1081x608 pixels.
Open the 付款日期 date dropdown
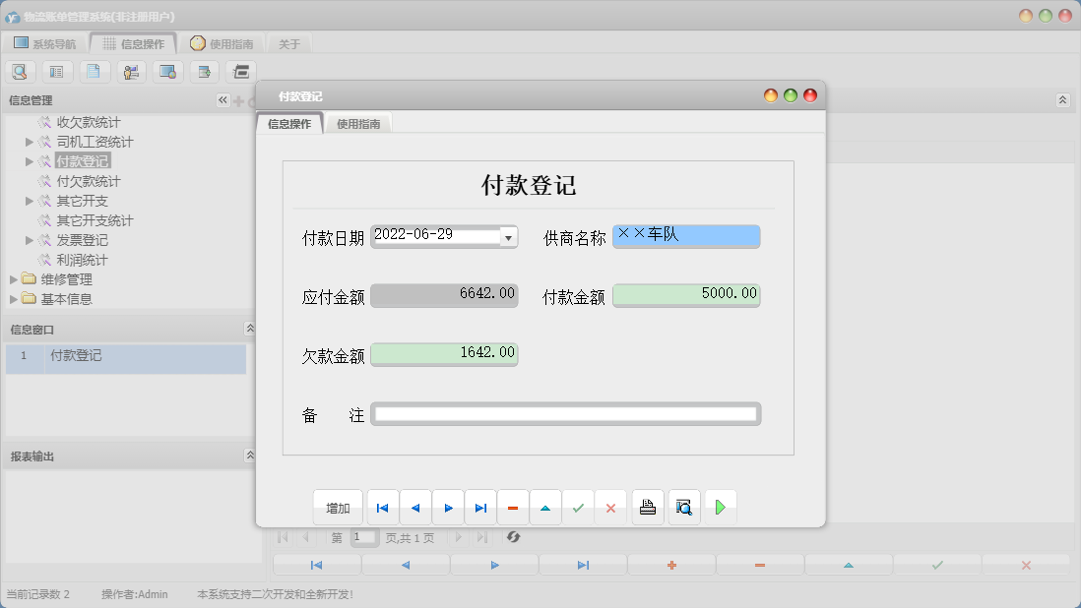(x=508, y=236)
